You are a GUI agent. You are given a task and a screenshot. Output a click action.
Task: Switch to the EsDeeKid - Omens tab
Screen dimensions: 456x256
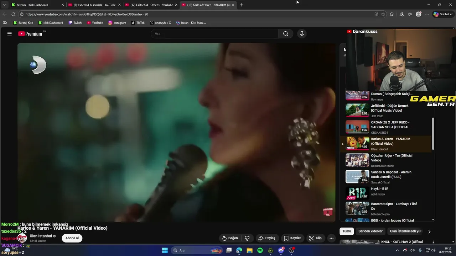[x=151, y=5]
